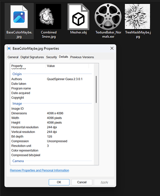Select the Mesher.obj file icon

(x=78, y=16)
